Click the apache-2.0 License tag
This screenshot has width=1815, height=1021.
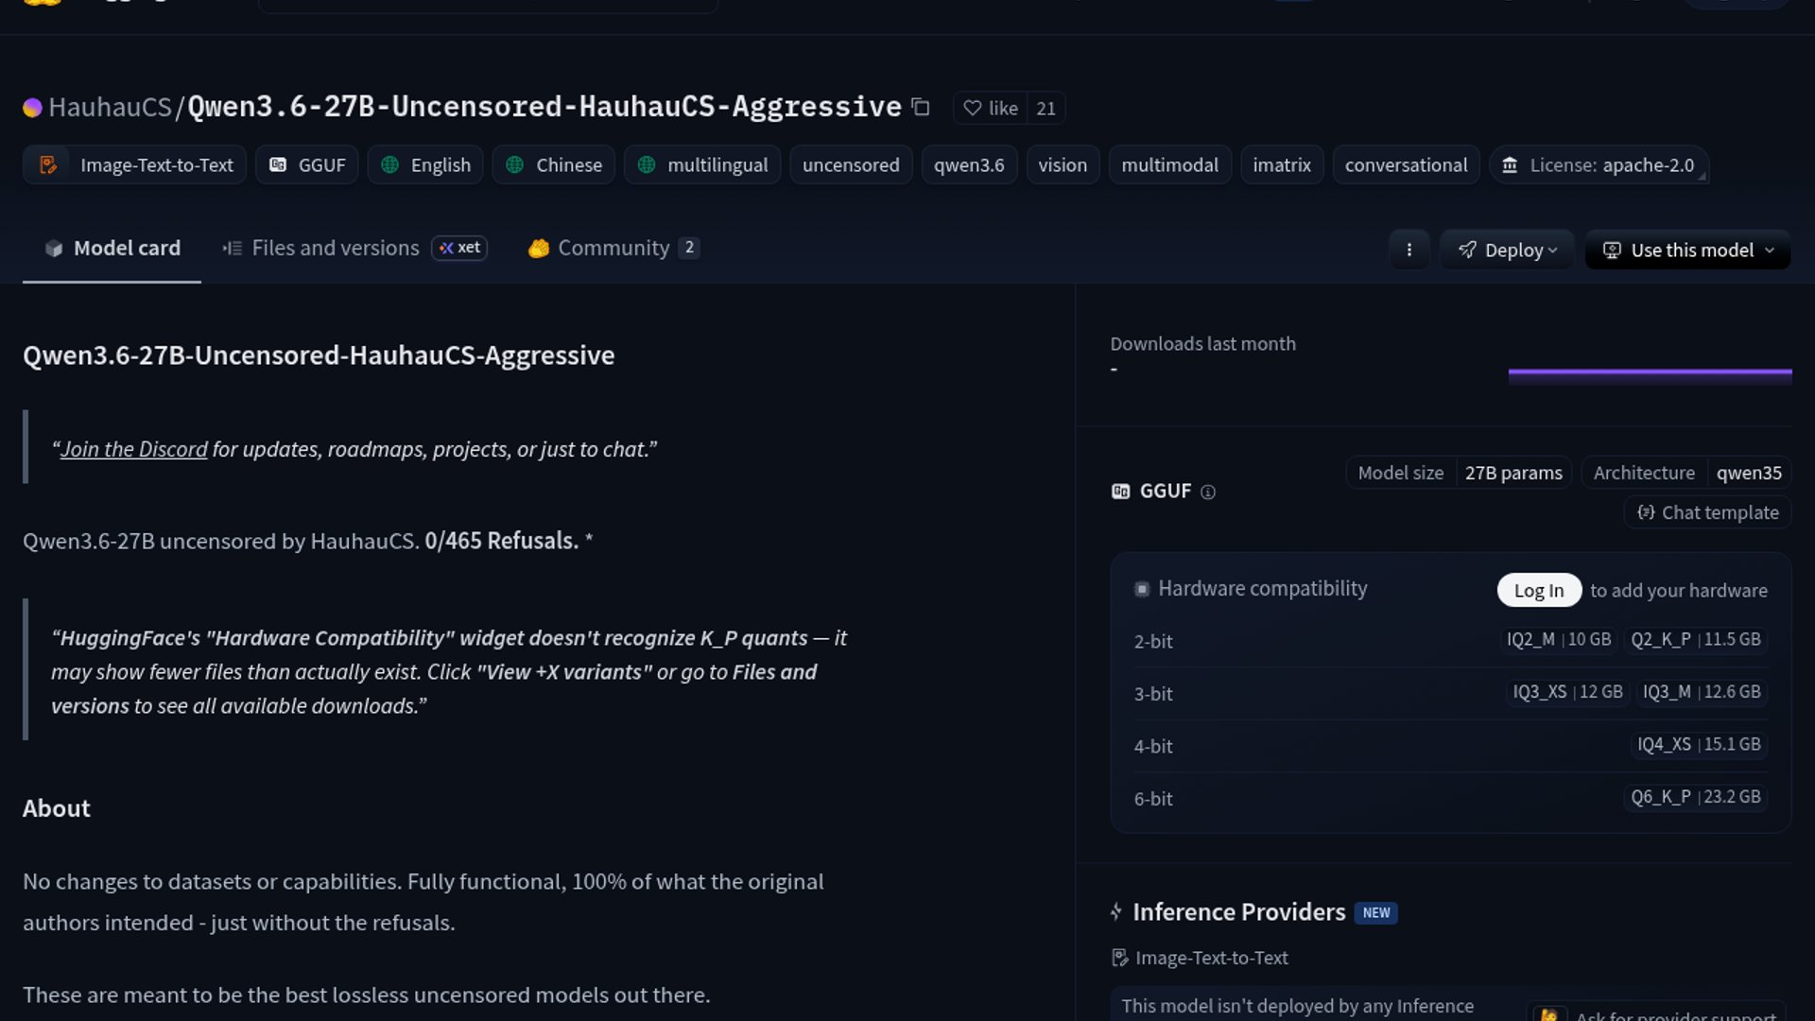point(1599,164)
